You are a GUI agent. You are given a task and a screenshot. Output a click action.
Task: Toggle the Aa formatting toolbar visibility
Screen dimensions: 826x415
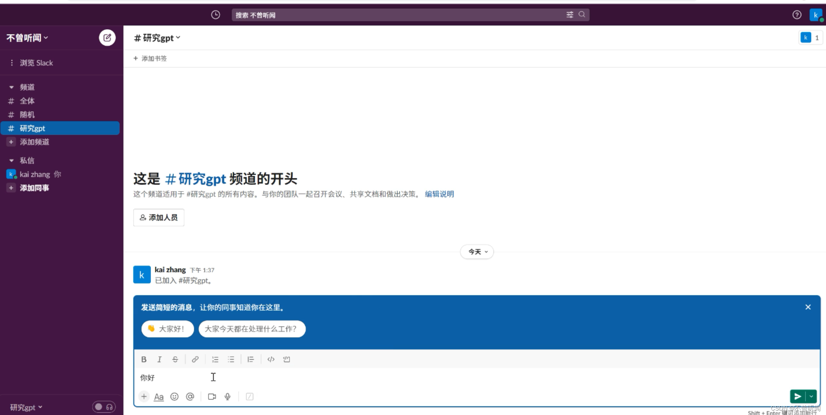pos(159,396)
